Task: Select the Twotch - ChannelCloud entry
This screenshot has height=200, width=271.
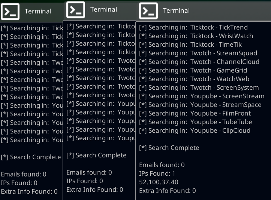Action: click(x=199, y=62)
